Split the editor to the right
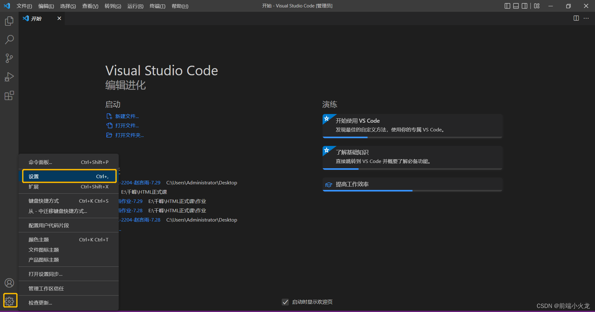The height and width of the screenshot is (312, 595). (x=576, y=18)
